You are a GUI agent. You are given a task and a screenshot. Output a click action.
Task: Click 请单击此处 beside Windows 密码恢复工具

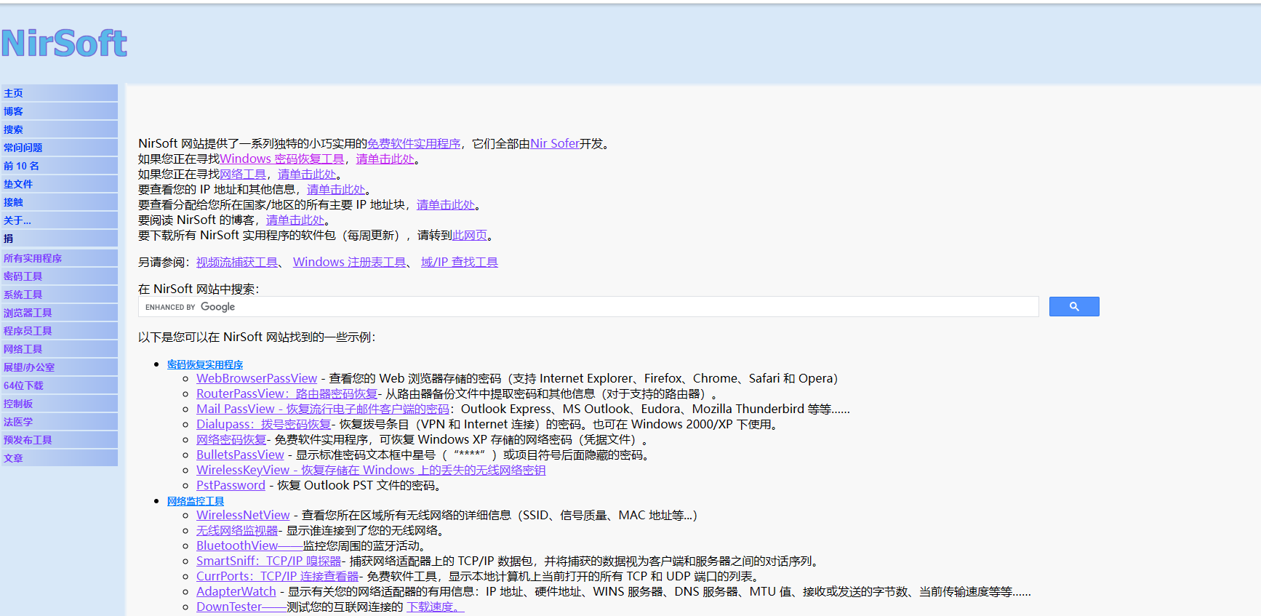coord(385,159)
